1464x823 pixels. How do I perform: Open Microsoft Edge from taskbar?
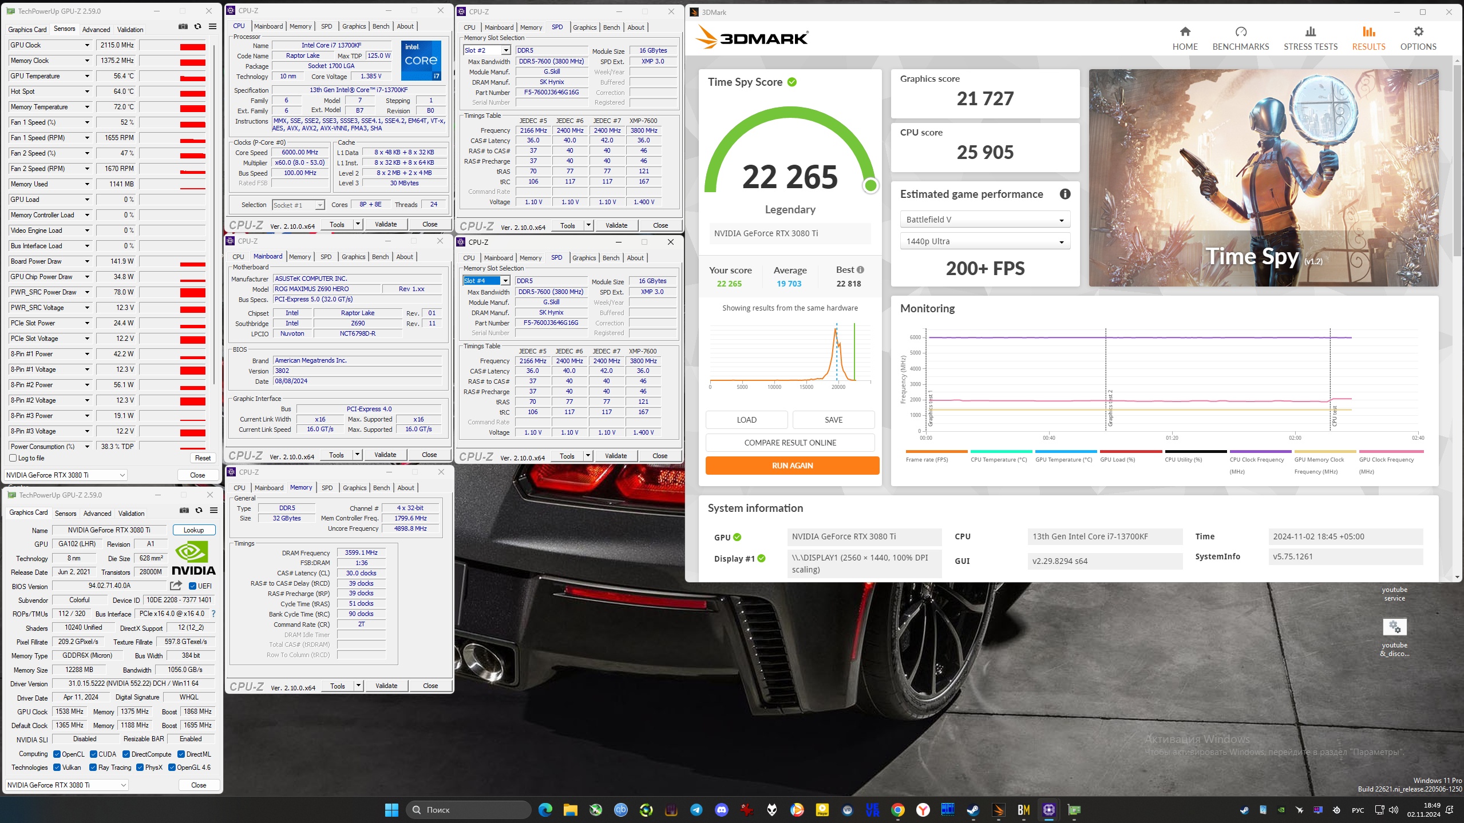click(x=545, y=810)
